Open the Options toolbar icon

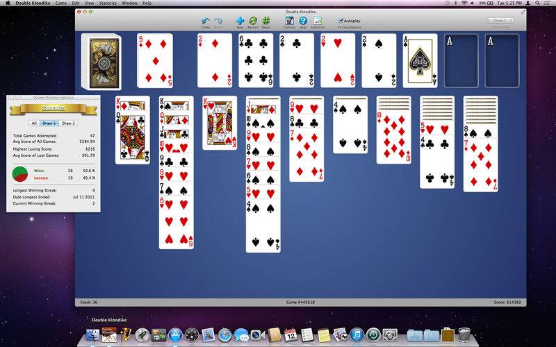[x=289, y=21]
